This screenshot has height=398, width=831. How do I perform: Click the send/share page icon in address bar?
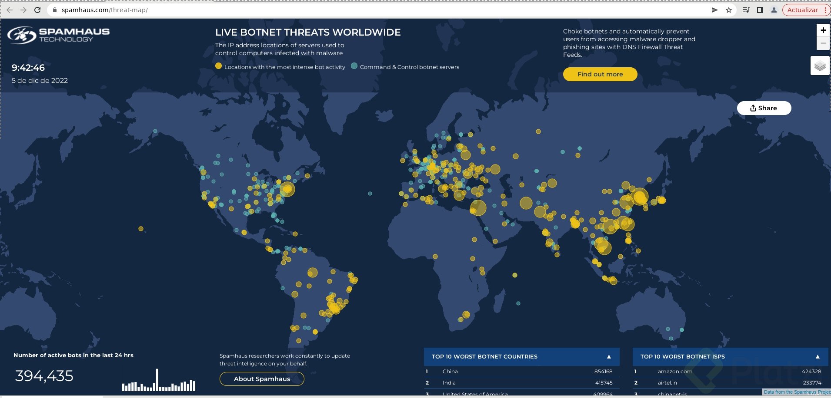click(x=714, y=10)
